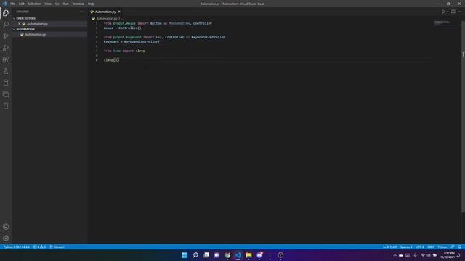Open the Run and Debug view
This screenshot has width=465, height=261.
point(6,48)
